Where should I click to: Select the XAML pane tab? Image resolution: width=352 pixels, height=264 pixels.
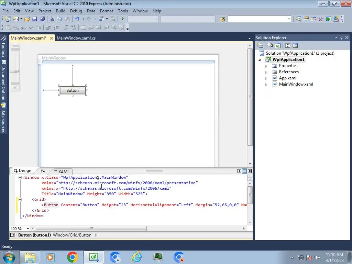tap(62, 172)
